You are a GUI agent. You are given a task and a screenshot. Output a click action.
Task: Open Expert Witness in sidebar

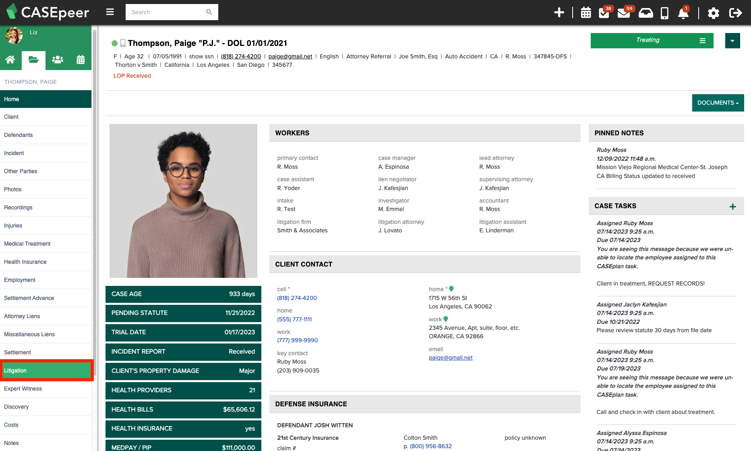tap(46, 389)
